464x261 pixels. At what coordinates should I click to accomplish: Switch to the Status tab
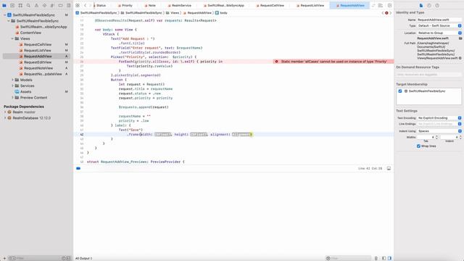(x=100, y=5)
